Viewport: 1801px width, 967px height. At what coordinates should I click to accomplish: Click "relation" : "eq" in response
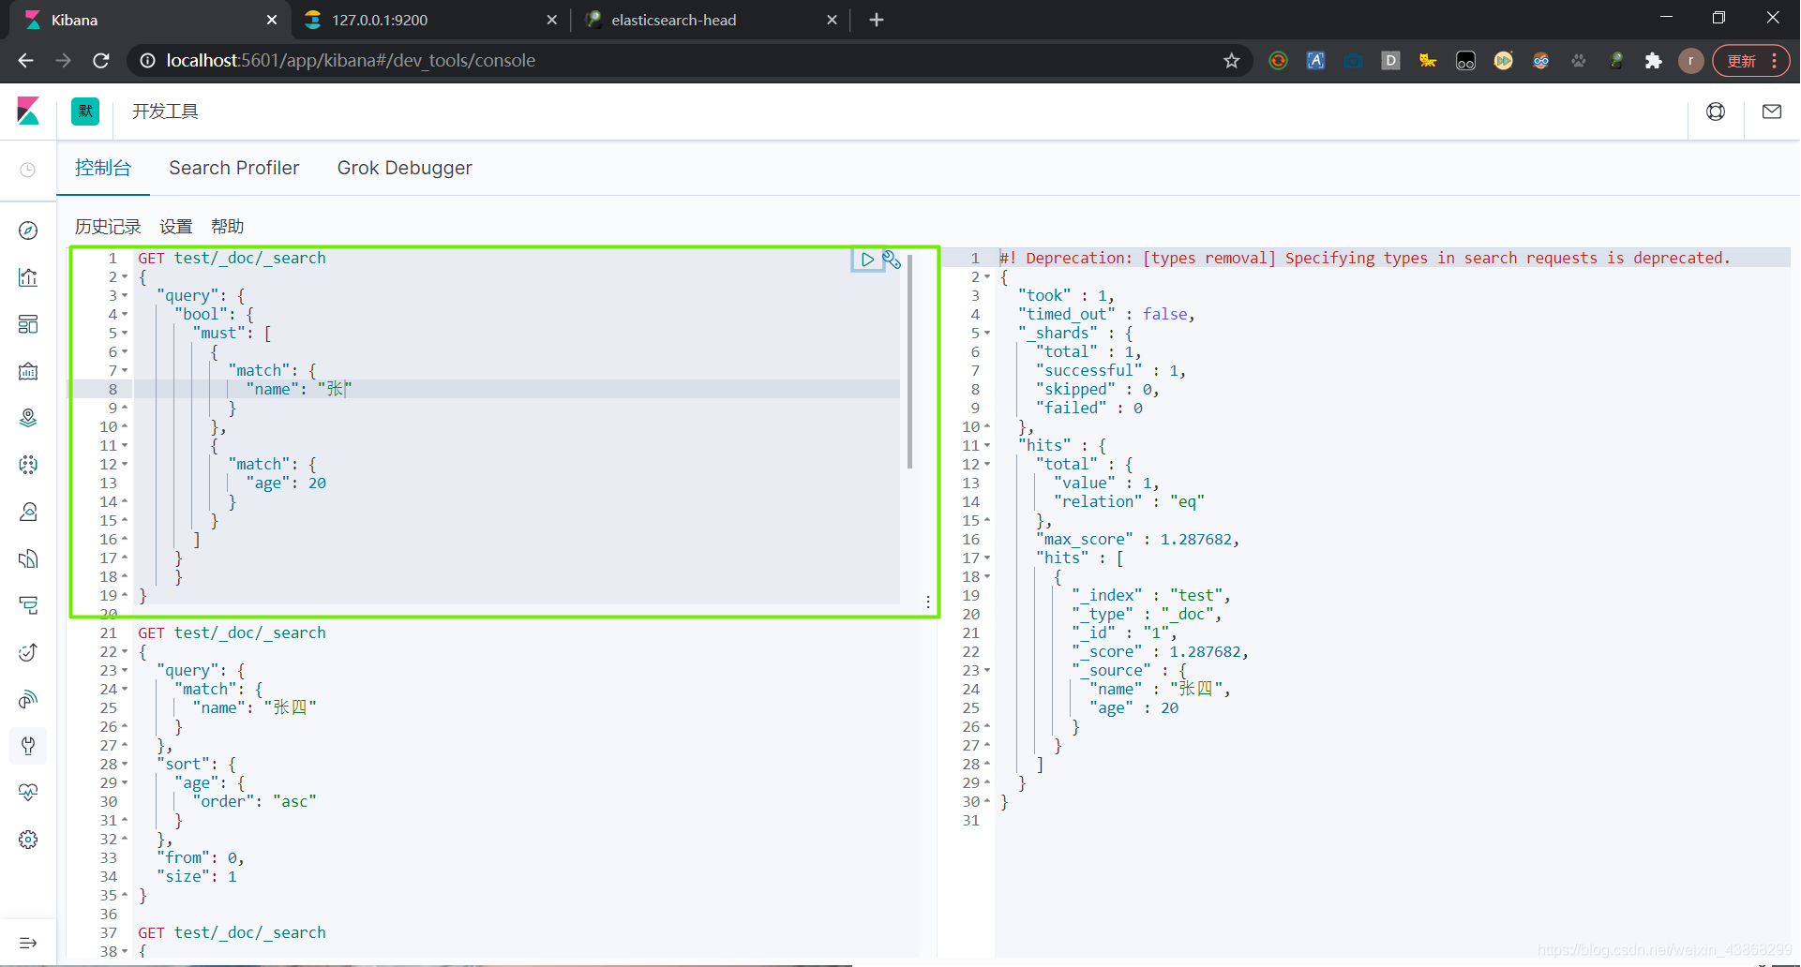click(x=1129, y=501)
